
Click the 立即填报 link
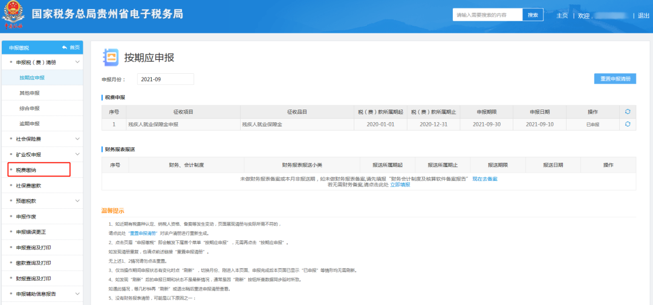pyautogui.click(x=400, y=185)
